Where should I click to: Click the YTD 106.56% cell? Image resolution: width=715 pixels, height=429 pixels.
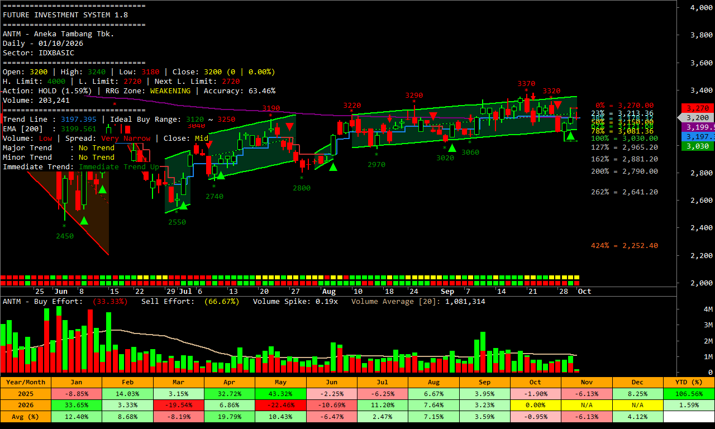click(x=689, y=394)
